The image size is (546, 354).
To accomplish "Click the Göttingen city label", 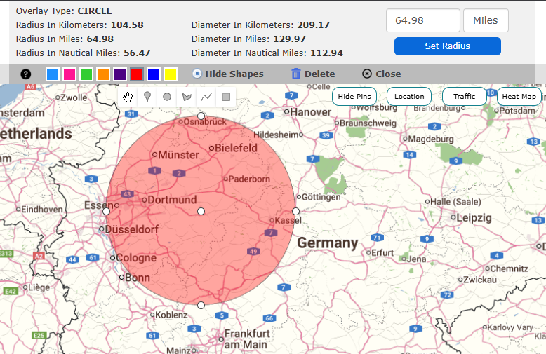I will pyautogui.click(x=321, y=197).
